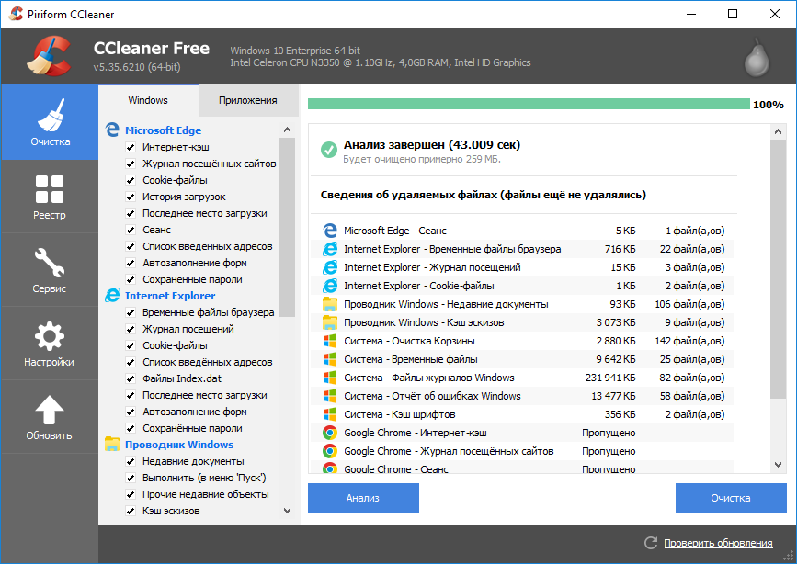The image size is (797, 564).
Task: Click Windows icon of Отчёт об ошибках Windows row
Action: (330, 396)
